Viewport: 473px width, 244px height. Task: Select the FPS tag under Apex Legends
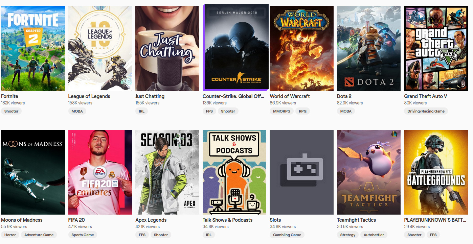pos(142,235)
